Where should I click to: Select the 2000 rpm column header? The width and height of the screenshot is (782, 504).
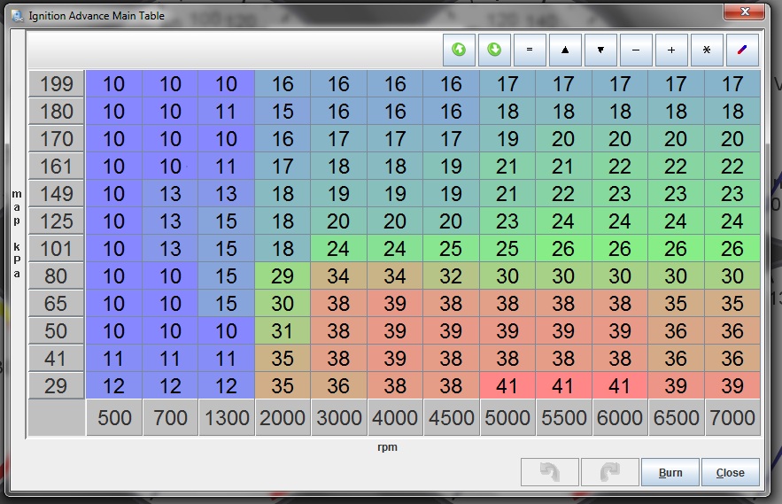(x=283, y=418)
